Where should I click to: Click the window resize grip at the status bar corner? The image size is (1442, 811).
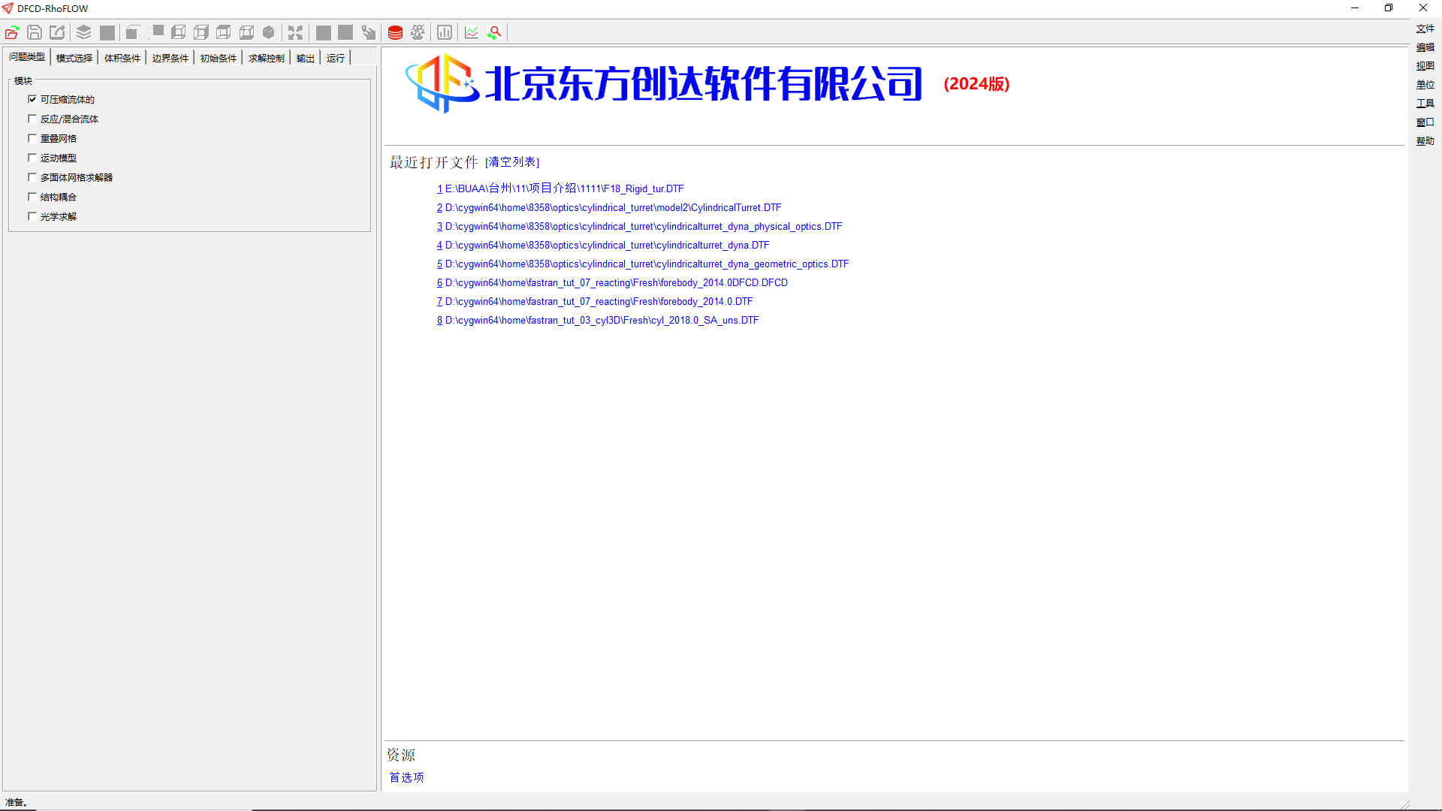(1404, 804)
